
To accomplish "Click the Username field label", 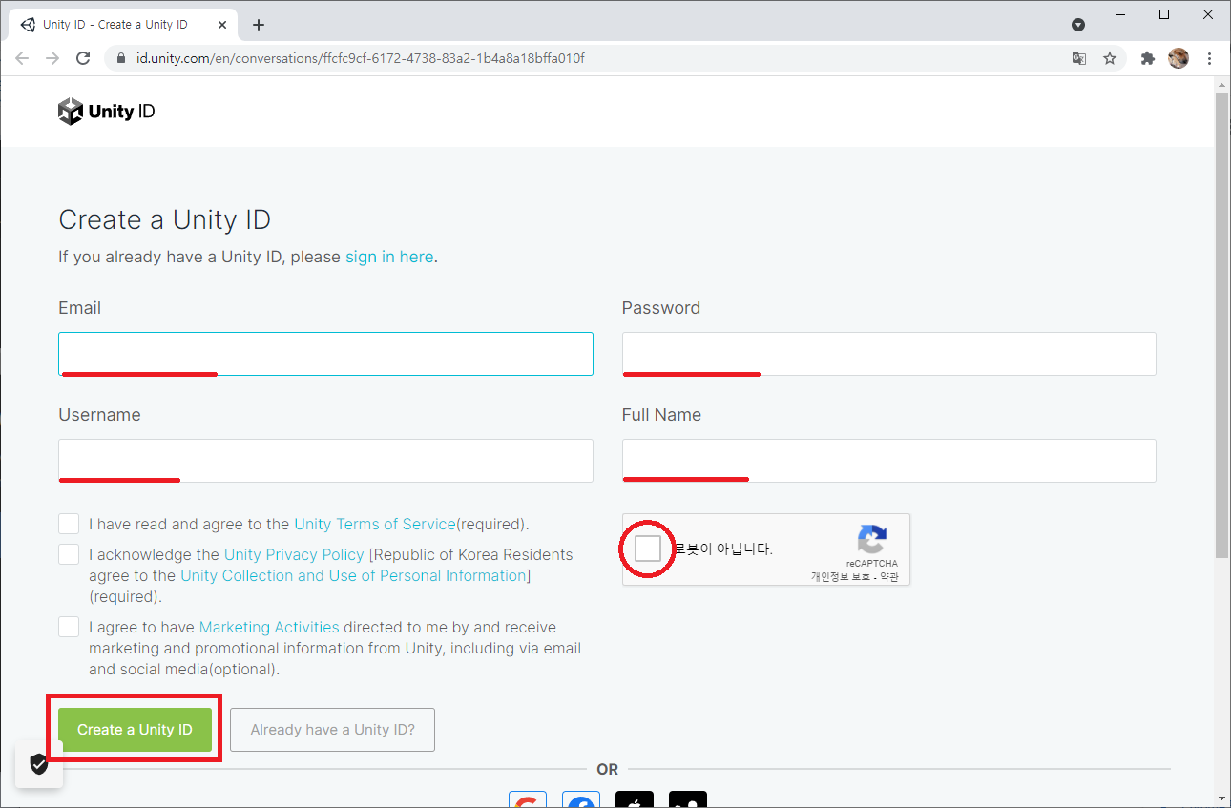I will click(x=99, y=415).
